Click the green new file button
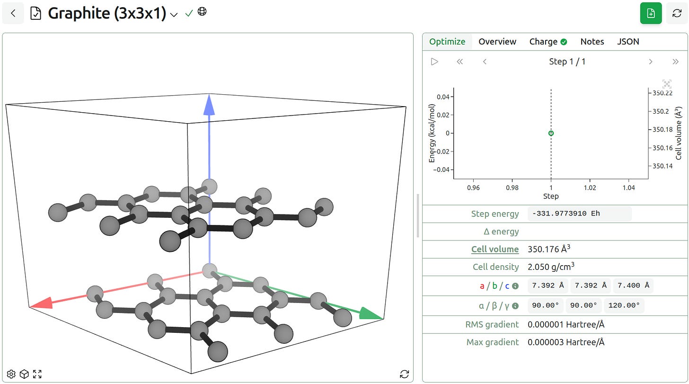 click(x=651, y=13)
